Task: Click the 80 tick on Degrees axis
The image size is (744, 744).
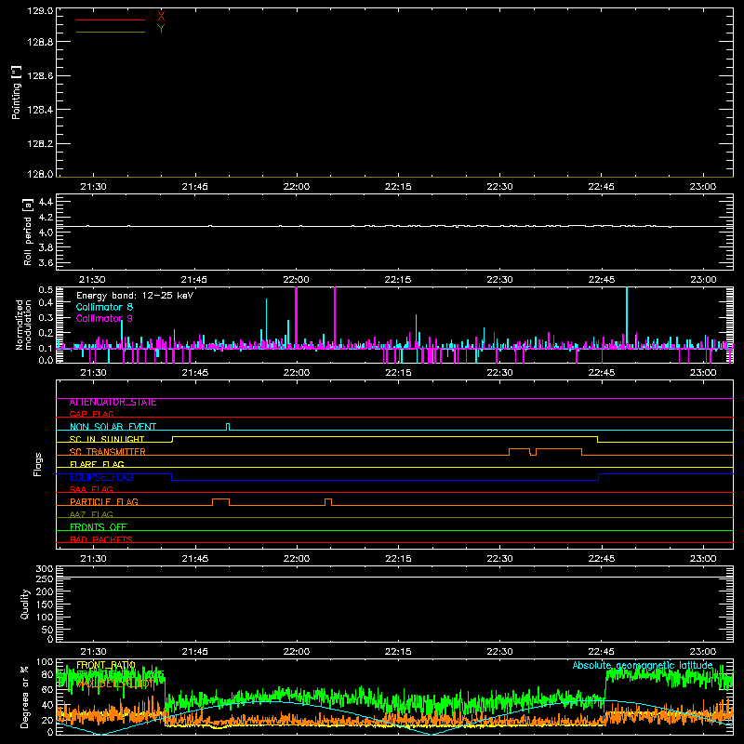Action: 47,674
